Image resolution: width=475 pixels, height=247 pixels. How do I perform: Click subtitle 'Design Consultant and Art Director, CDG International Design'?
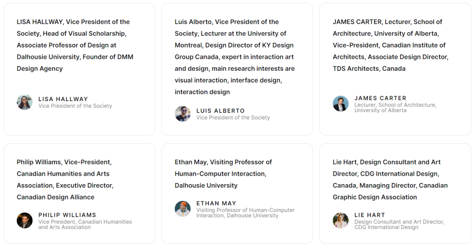coord(399,224)
